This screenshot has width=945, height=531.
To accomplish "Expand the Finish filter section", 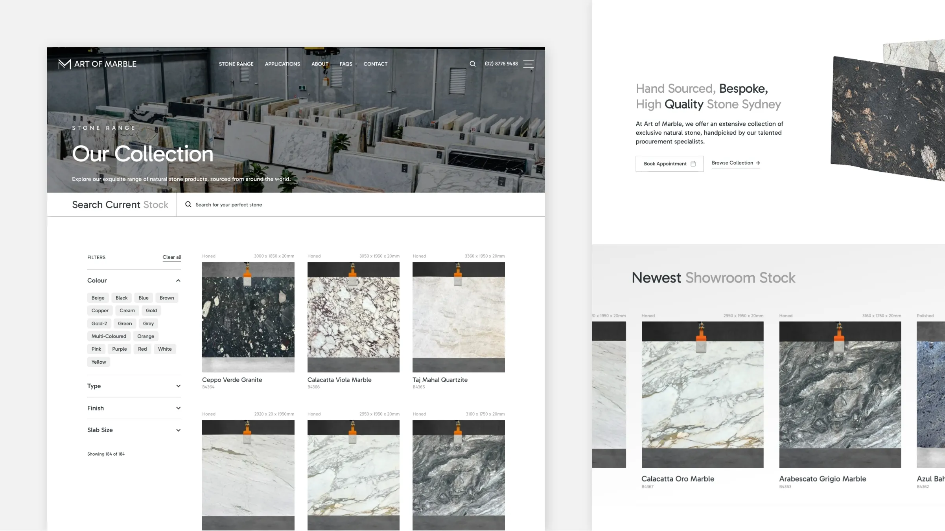I will click(178, 408).
